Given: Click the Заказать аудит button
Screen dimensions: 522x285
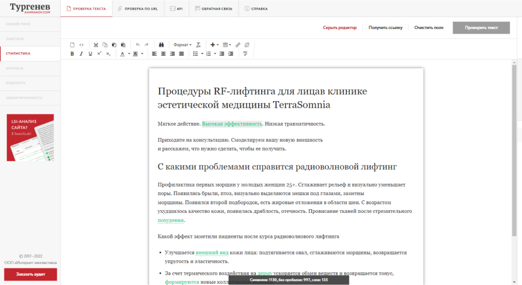Looking at the screenshot, I should (30, 274).
